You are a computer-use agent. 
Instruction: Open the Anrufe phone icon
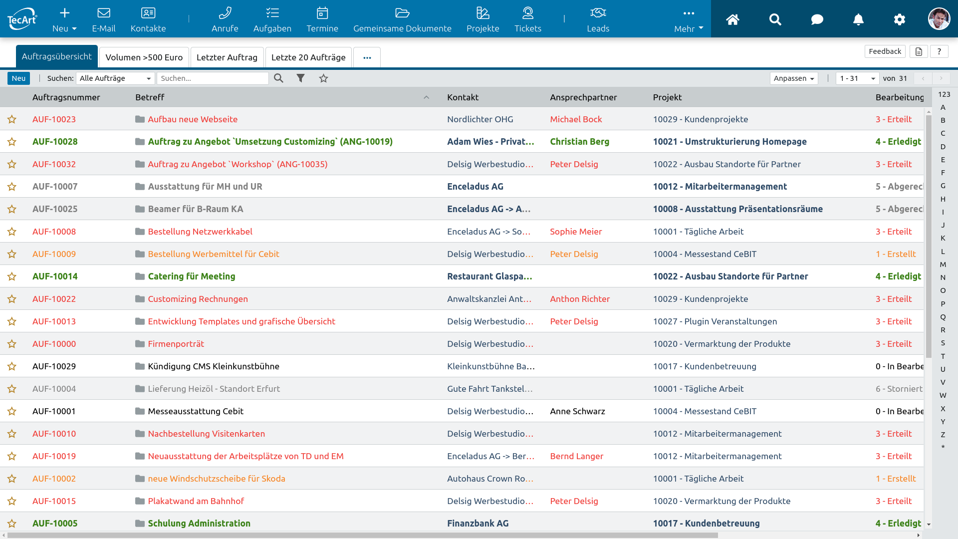[225, 13]
